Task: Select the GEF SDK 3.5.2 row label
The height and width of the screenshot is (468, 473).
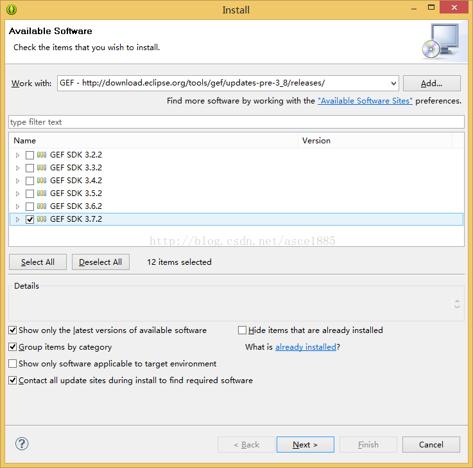Action: (x=76, y=194)
